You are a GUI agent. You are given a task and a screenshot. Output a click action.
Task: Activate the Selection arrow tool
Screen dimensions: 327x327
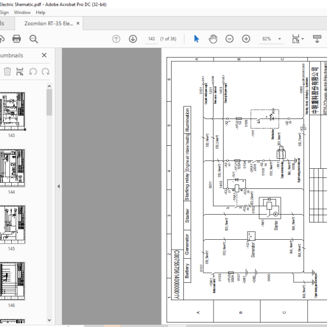tap(196, 39)
